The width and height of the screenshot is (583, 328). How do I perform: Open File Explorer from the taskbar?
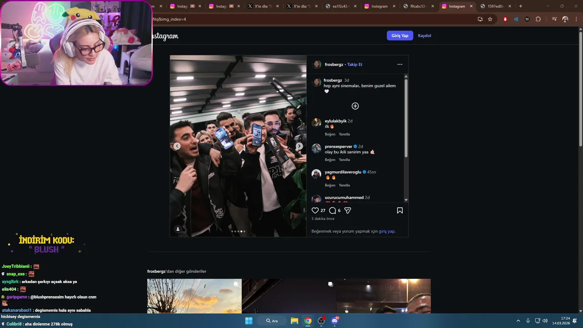pyautogui.click(x=295, y=321)
